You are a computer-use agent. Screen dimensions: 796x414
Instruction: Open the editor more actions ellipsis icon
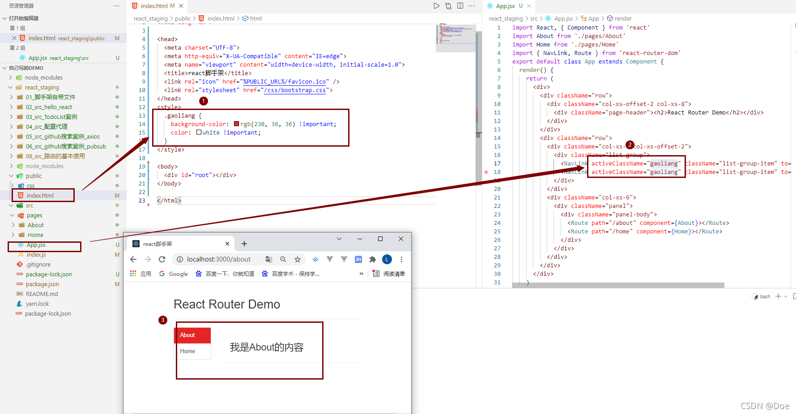472,5
